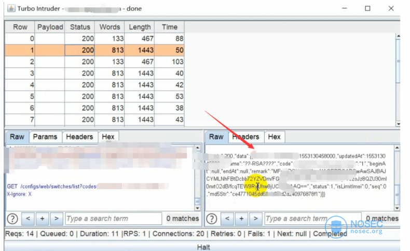Sort results by Time column

coord(169,27)
